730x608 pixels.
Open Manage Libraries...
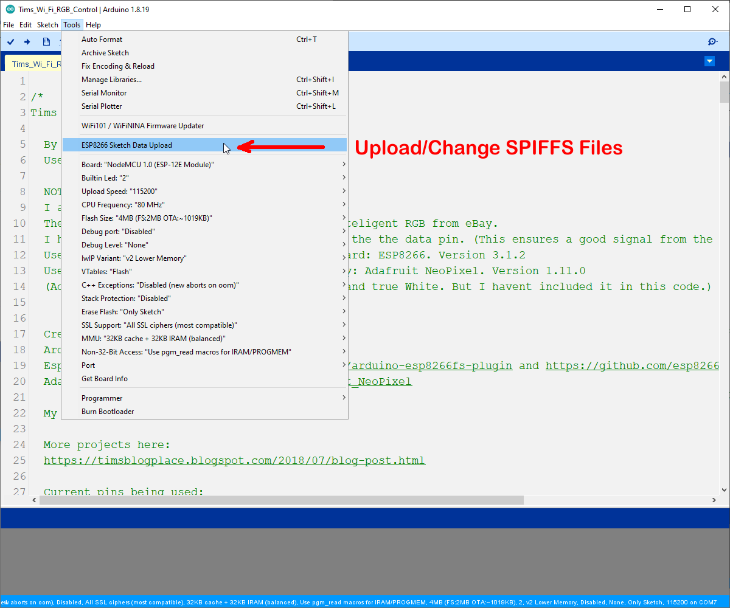coord(204,80)
